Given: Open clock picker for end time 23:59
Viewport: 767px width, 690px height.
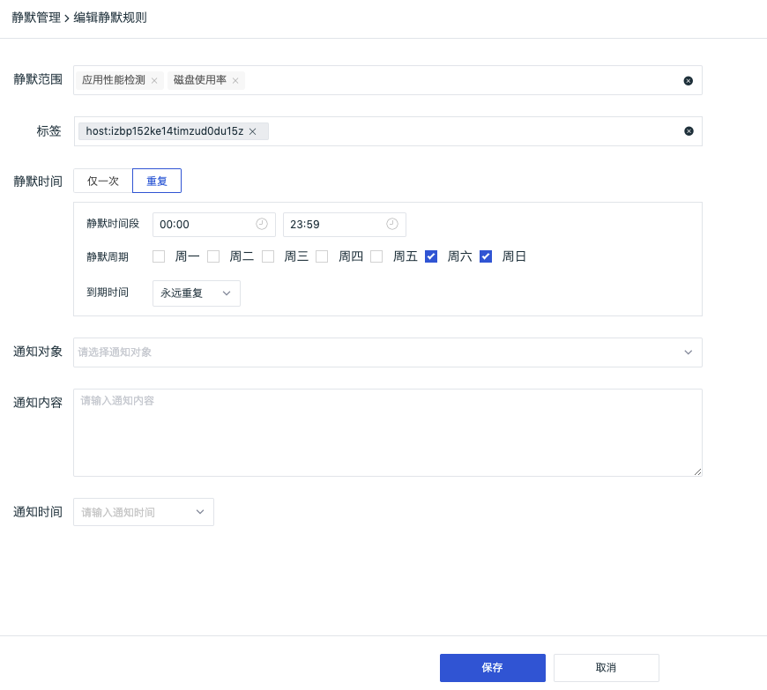Looking at the screenshot, I should (x=392, y=224).
